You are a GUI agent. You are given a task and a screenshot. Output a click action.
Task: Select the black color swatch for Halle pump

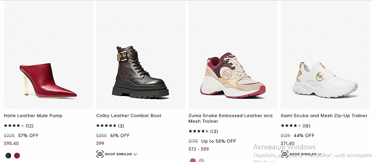[x=8, y=155]
